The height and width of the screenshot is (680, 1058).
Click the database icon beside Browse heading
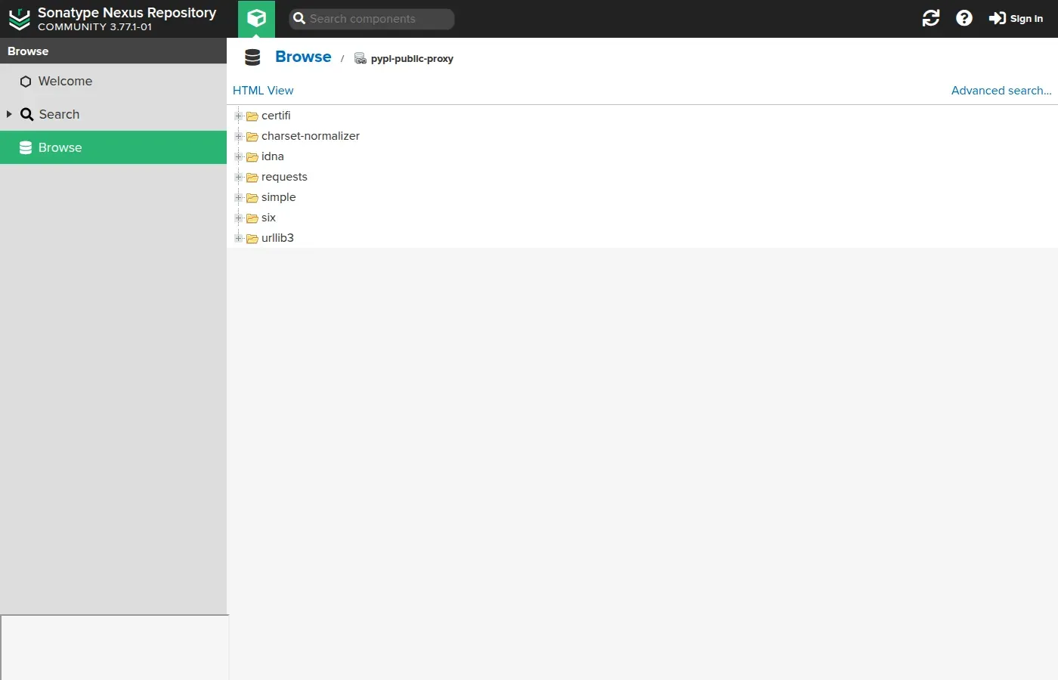click(x=252, y=57)
